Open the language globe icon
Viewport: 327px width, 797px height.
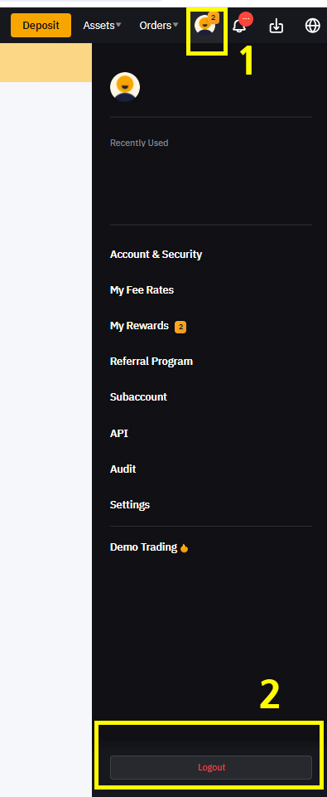pyautogui.click(x=312, y=26)
